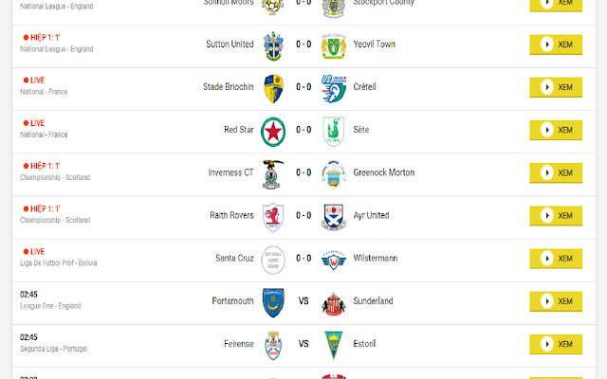The width and height of the screenshot is (607, 379).
Task: Click XEM for Santa Cruz vs Wilstermann
Action: (x=556, y=259)
